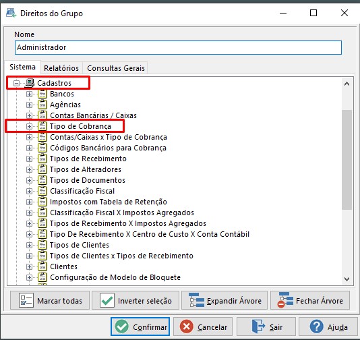Collapse the Cadastros tree node
Viewport: 360px width, 340px height.
click(16, 83)
